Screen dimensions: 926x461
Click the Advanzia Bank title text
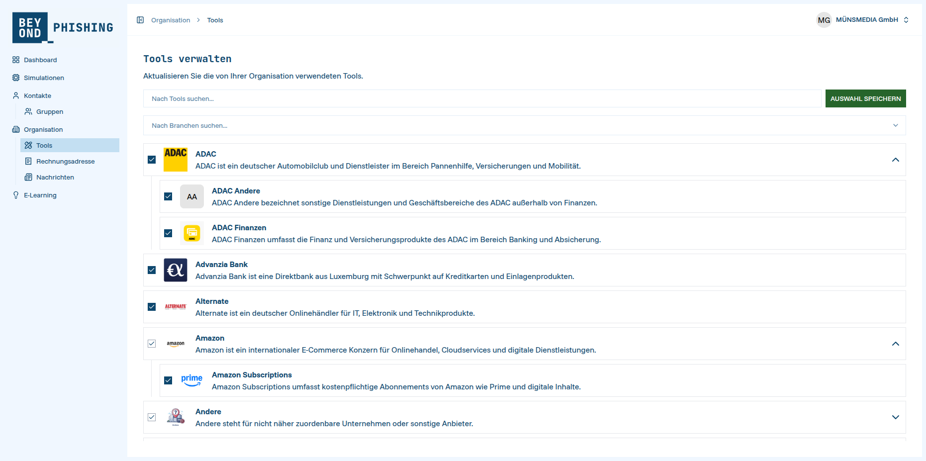(x=221, y=264)
